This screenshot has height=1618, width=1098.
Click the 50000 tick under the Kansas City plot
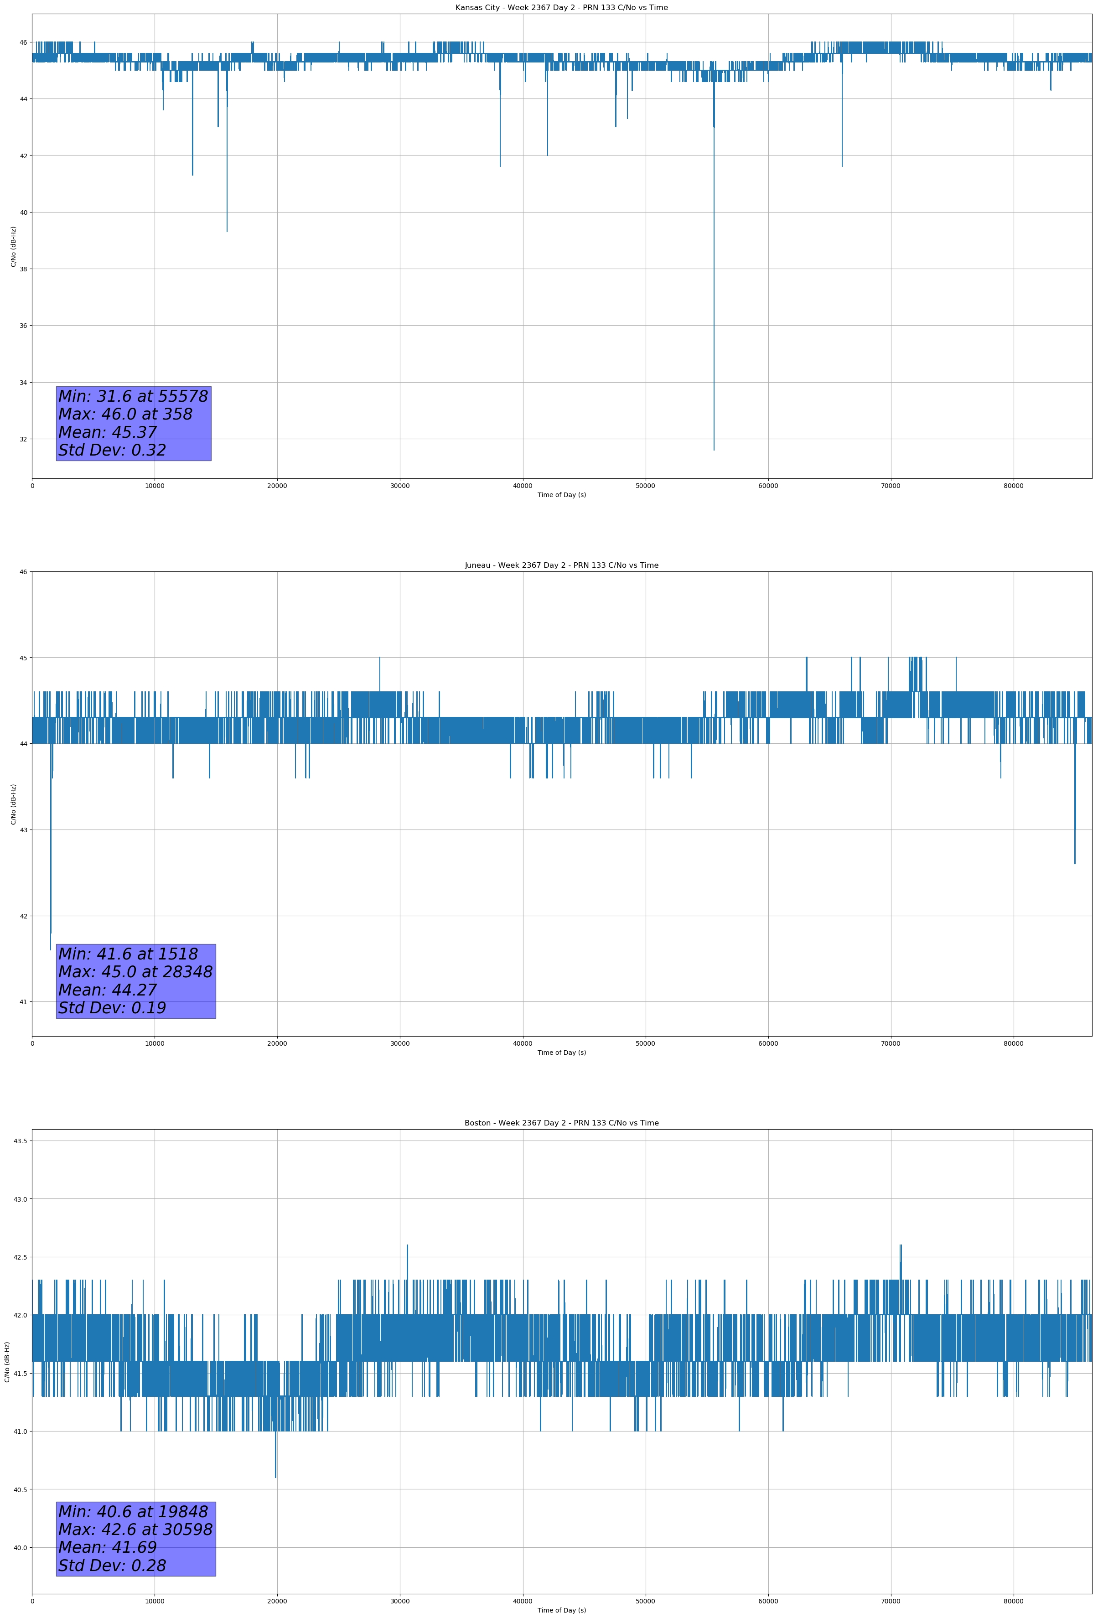pos(645,486)
